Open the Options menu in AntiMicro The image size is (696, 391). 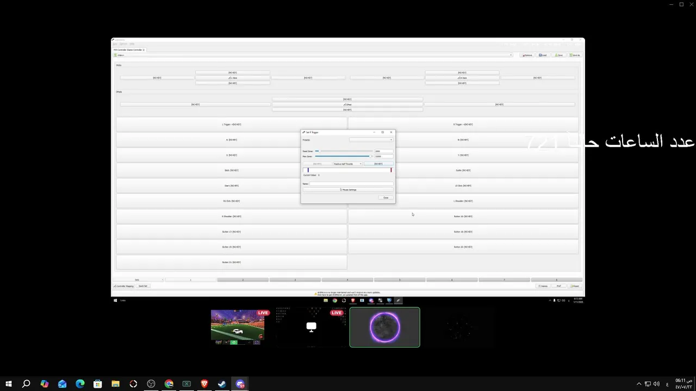pyautogui.click(x=123, y=44)
